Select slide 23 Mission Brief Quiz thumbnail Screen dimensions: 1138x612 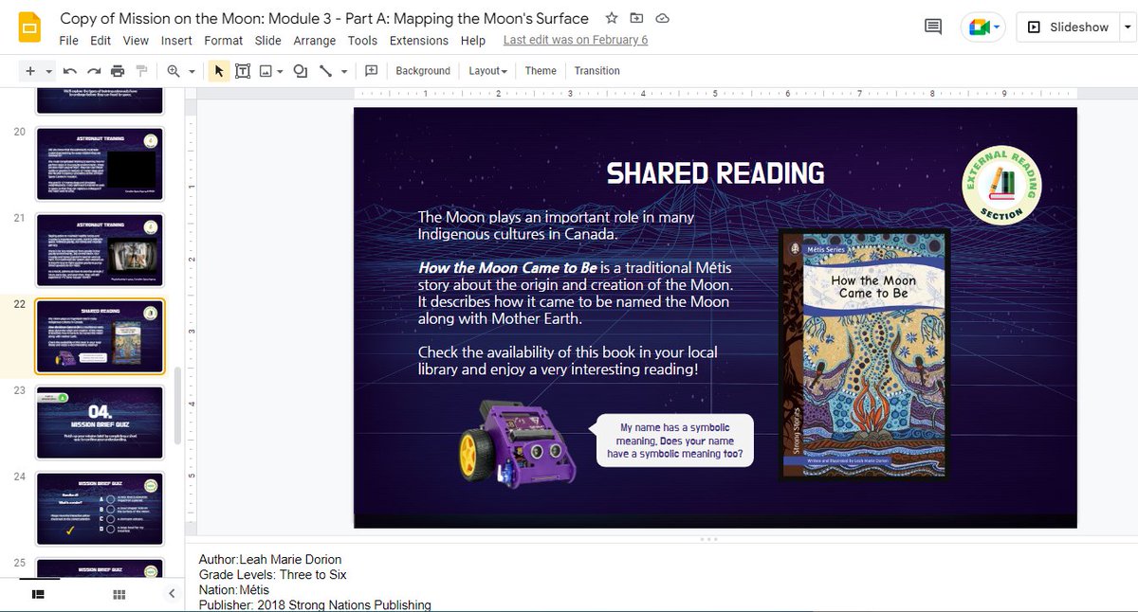[100, 423]
